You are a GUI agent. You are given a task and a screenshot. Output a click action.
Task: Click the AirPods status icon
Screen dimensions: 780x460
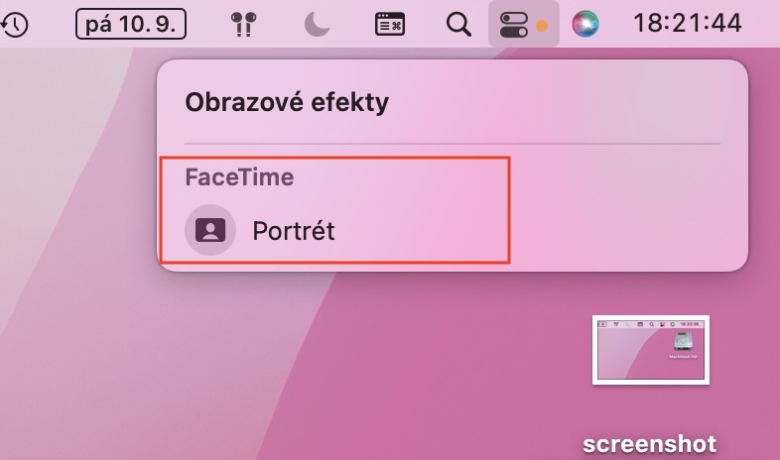point(241,24)
